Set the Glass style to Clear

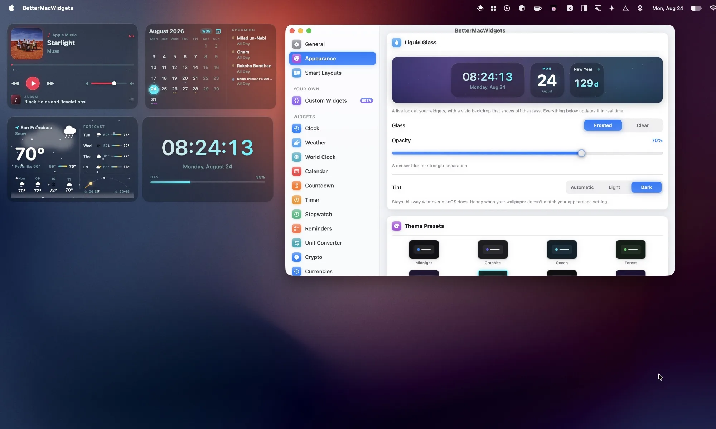[x=642, y=125]
